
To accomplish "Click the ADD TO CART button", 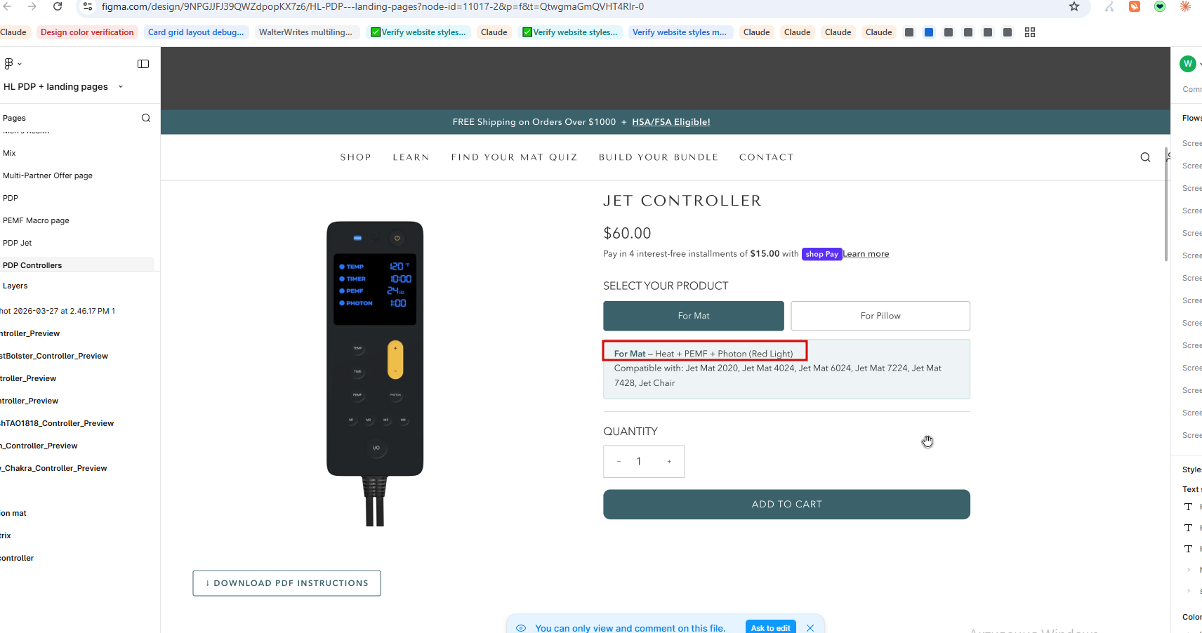I will tap(786, 505).
